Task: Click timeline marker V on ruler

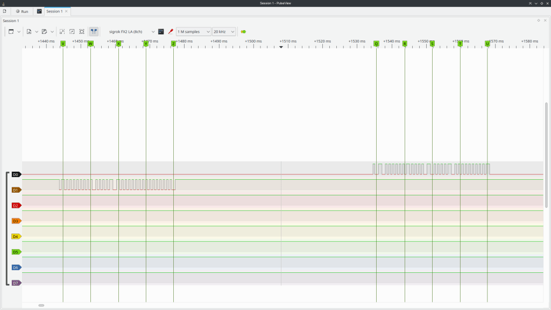Action: click(63, 44)
